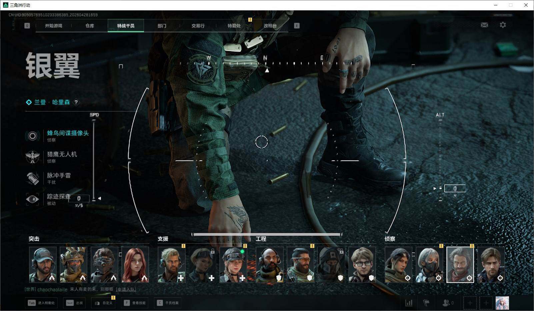
Task: Minimize the 三角洲行动 window
Action: (x=495, y=5)
